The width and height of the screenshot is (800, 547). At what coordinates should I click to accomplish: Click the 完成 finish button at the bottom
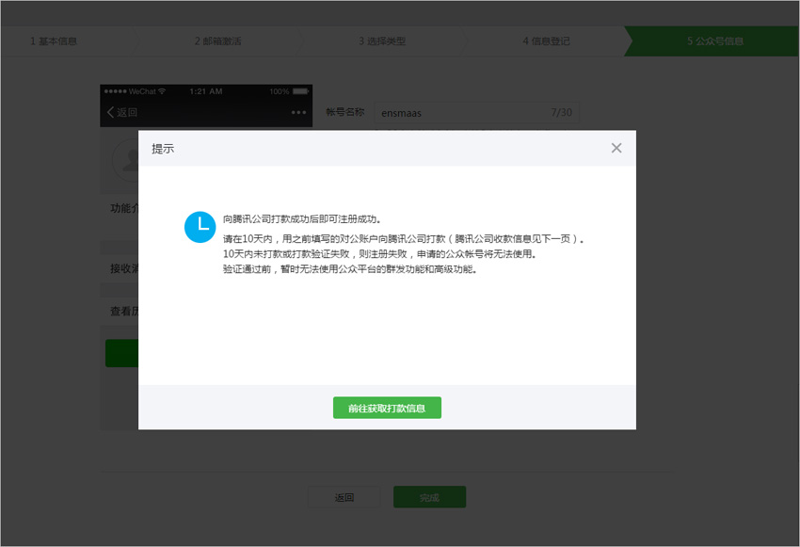429,497
